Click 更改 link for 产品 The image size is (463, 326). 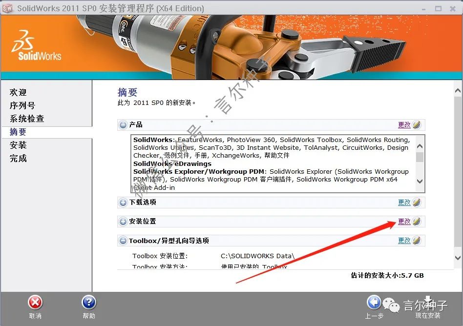[x=404, y=125]
